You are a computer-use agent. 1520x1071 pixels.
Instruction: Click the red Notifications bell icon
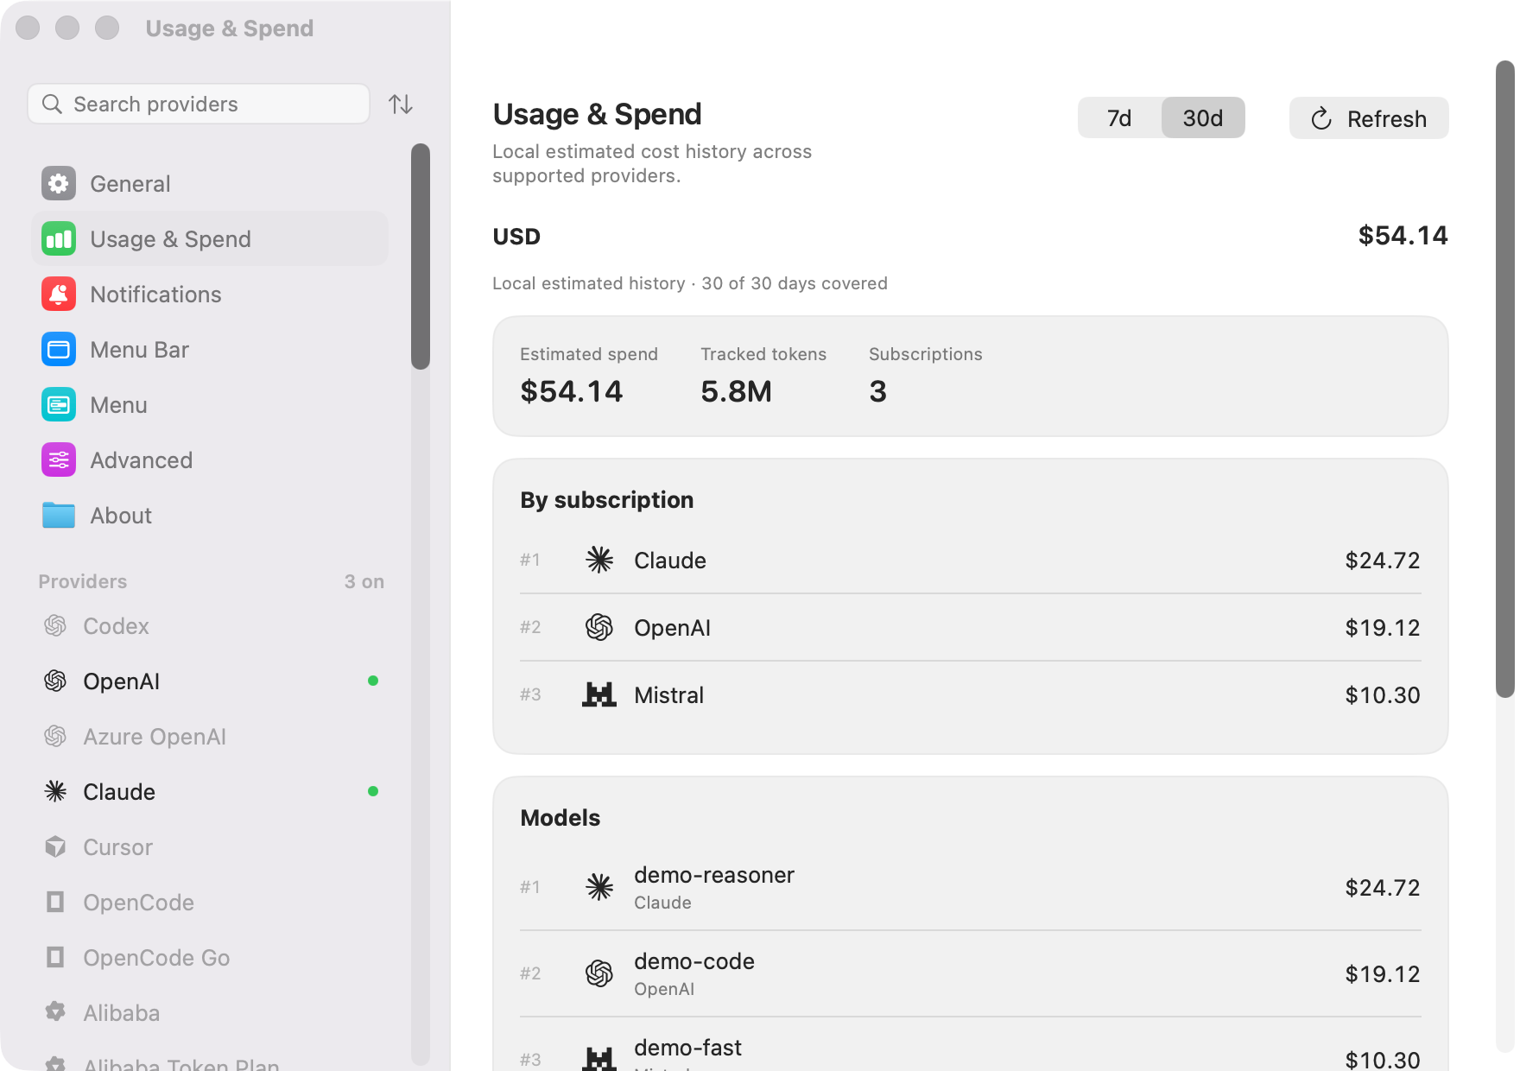(x=59, y=294)
